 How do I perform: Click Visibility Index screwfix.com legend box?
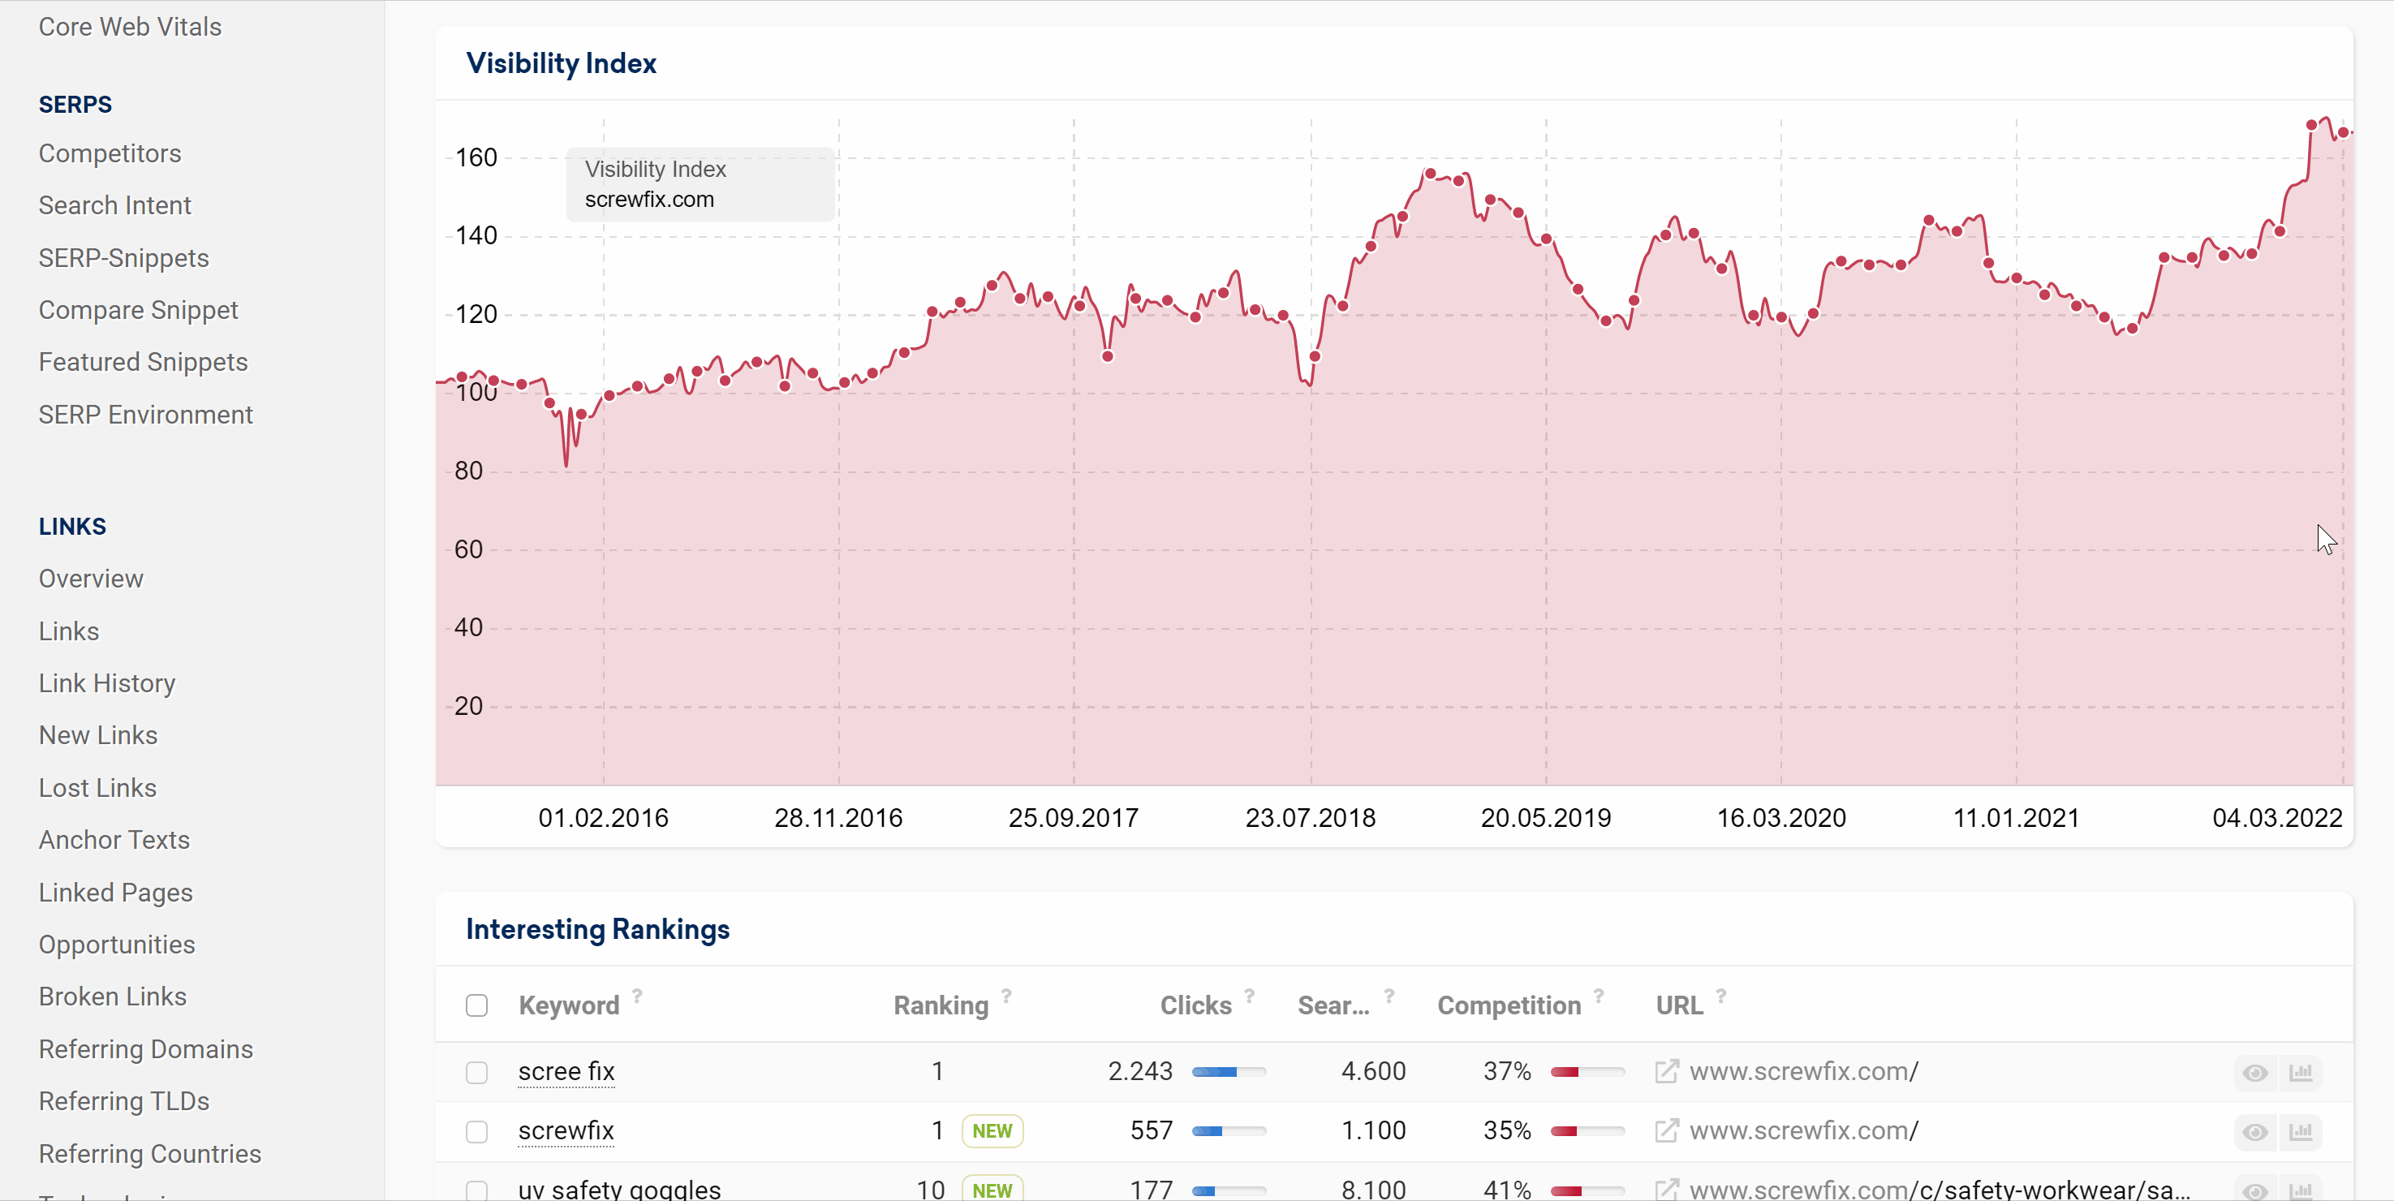point(700,184)
